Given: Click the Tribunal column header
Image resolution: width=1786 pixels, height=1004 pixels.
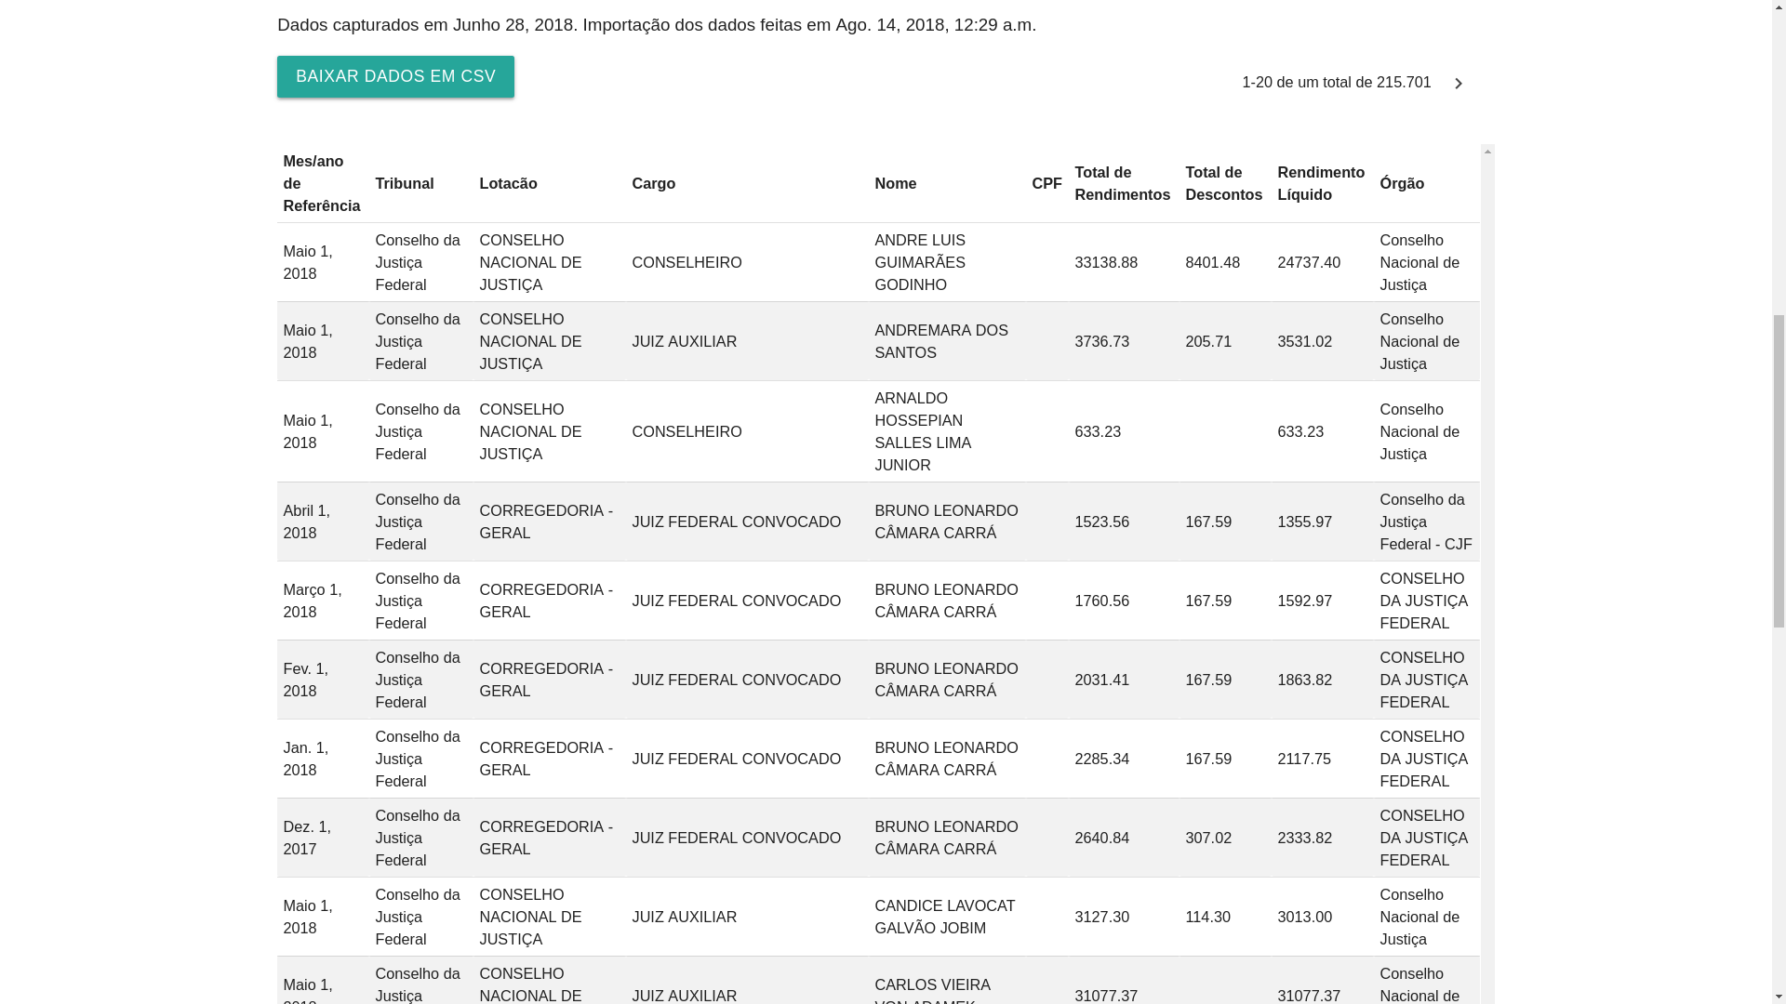Looking at the screenshot, I should point(404,183).
